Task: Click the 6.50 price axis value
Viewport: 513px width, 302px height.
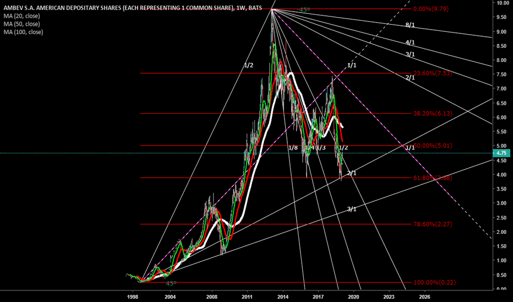Action: coord(503,103)
